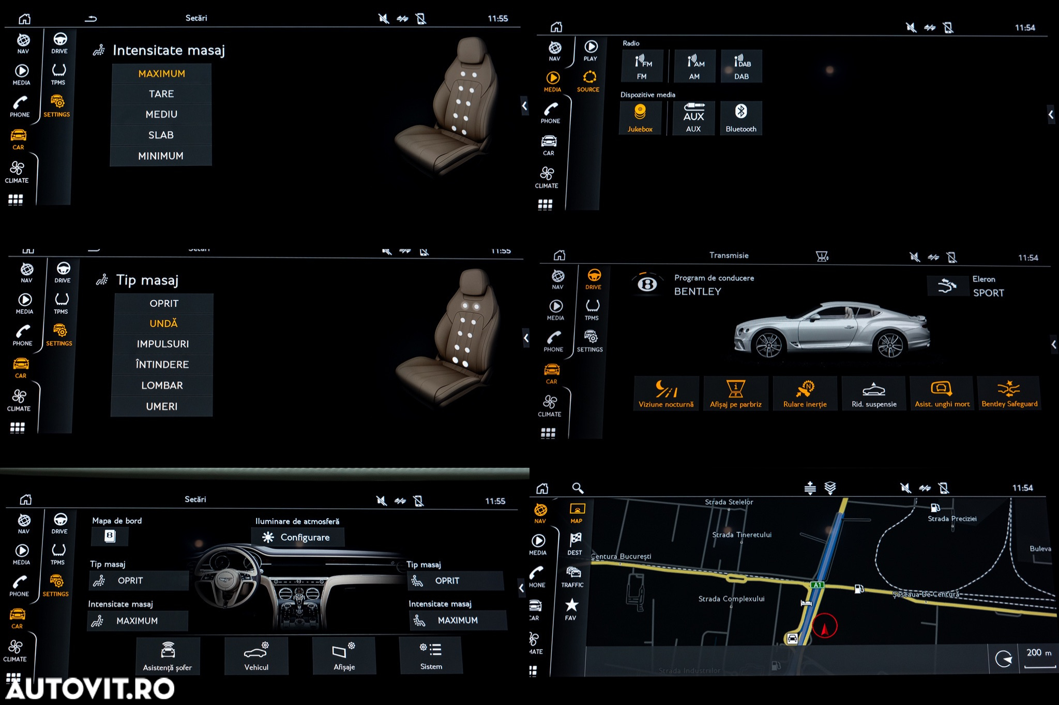1059x705 pixels.
Task: Open left seat Intensitate masaj MAXIMUM selector
Action: pyautogui.click(x=138, y=621)
